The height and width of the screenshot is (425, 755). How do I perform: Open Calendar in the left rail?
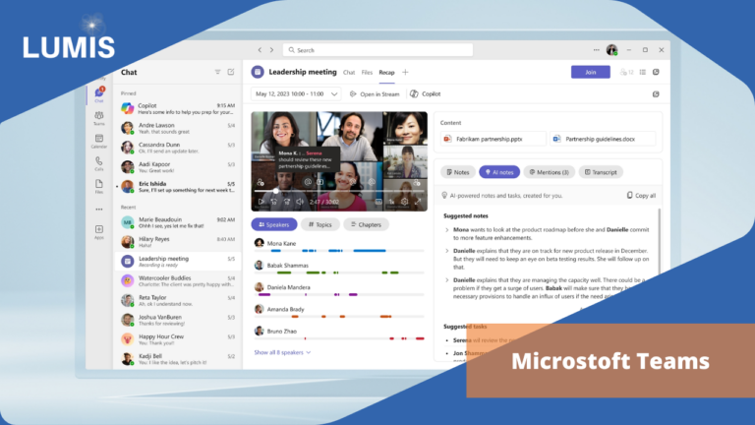pyautogui.click(x=98, y=142)
